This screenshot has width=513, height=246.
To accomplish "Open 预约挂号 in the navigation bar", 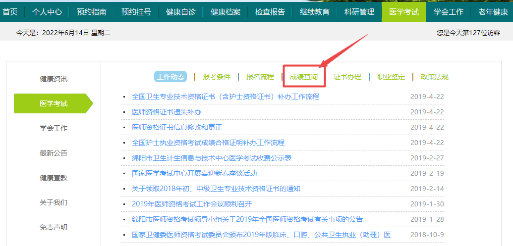I will tap(136, 12).
